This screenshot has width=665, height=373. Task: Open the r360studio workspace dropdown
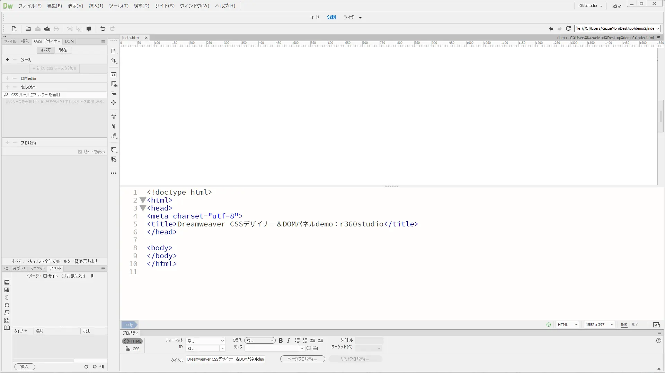pos(590,6)
